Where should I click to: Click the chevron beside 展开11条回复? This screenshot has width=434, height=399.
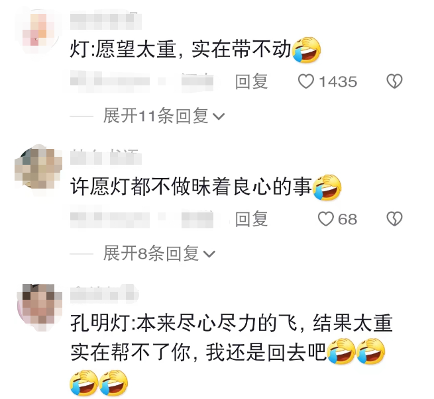219,116
